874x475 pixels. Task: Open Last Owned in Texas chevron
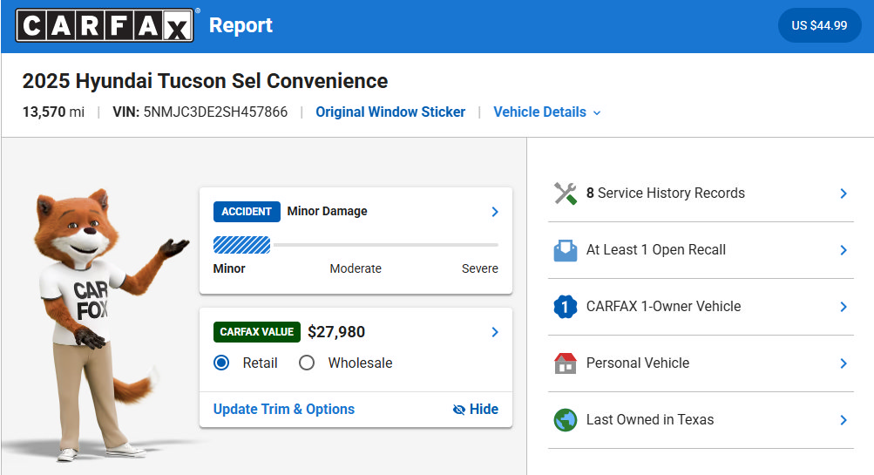pyautogui.click(x=844, y=420)
